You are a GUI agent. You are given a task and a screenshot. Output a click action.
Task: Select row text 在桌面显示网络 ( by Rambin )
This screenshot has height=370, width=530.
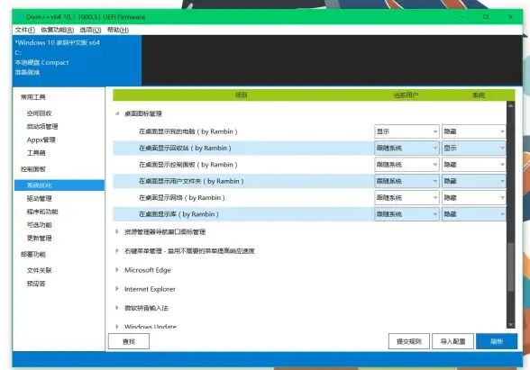tap(182, 197)
